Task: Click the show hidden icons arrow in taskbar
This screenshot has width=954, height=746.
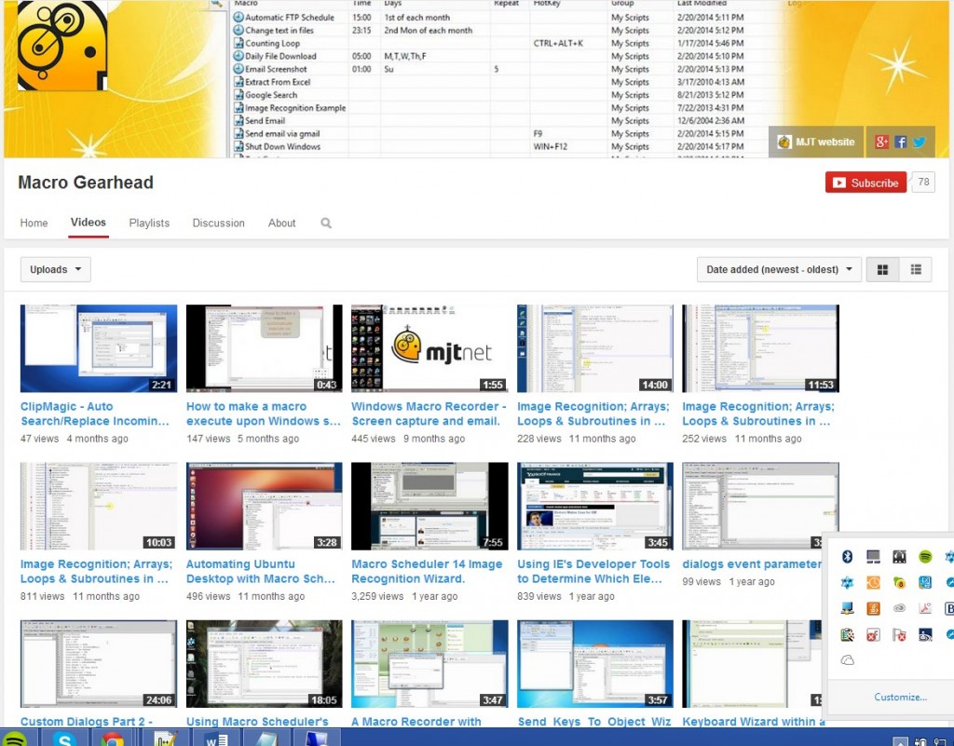Action: pos(901,741)
